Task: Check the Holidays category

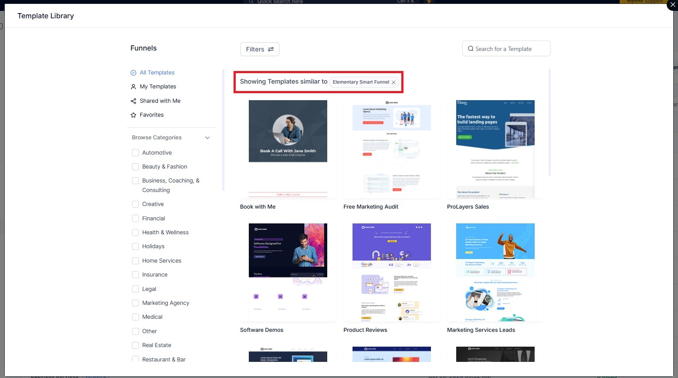Action: [136, 246]
